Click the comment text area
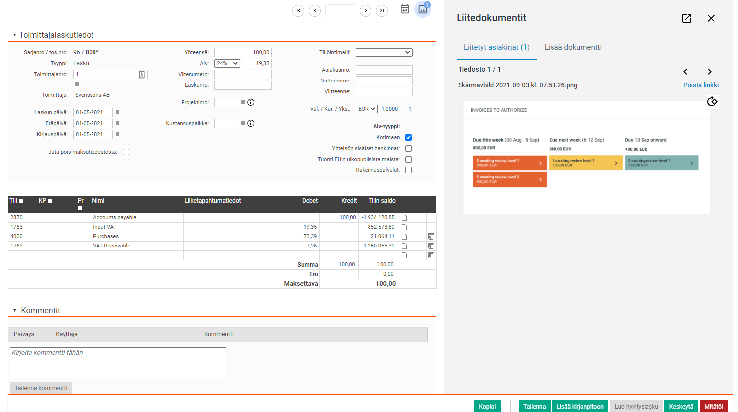Viewport: 738px width, 412px height. click(x=118, y=363)
